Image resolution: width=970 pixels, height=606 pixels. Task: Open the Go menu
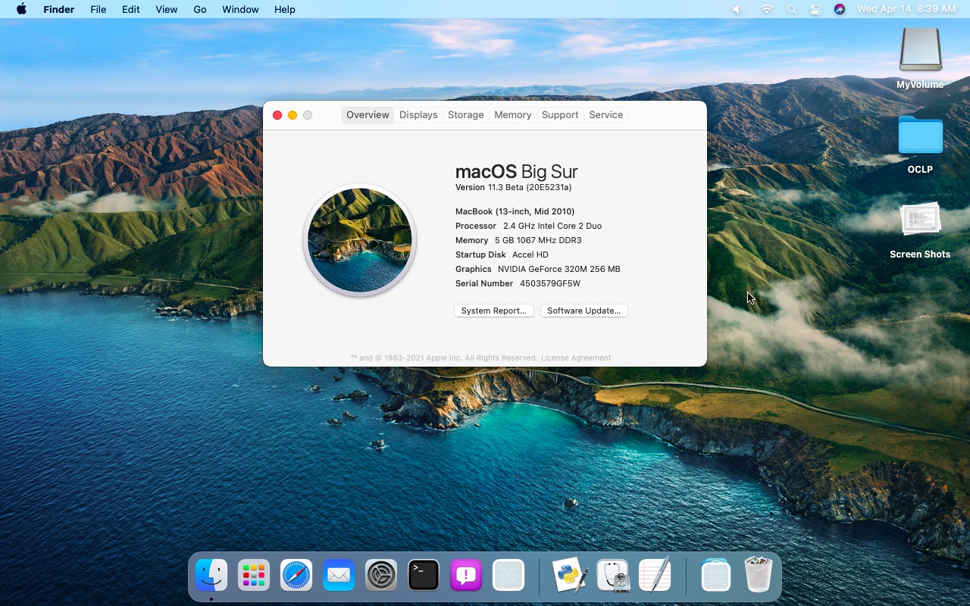point(200,9)
